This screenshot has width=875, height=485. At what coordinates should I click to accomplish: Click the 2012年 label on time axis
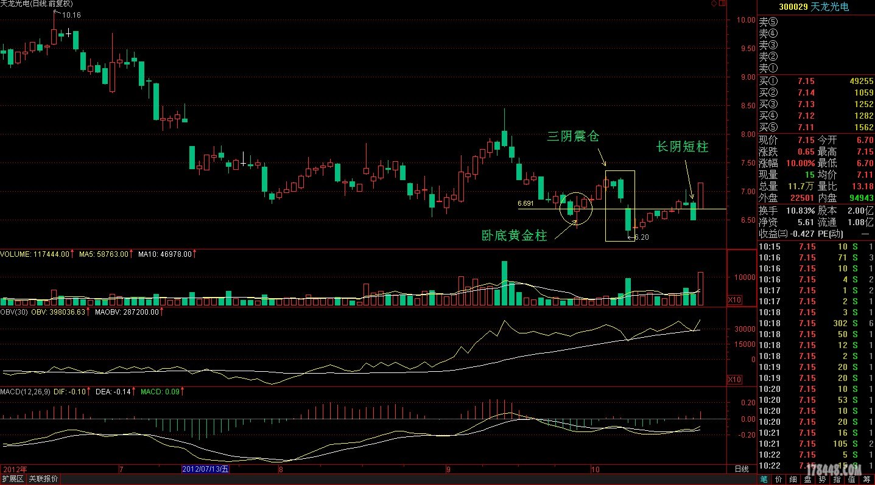(x=15, y=469)
